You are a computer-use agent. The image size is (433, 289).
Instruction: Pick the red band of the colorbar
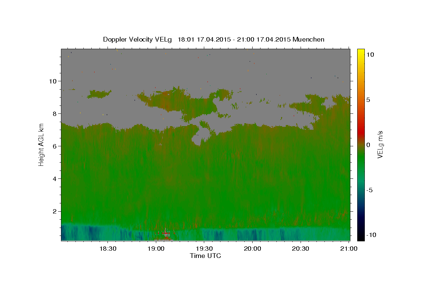[360, 133]
